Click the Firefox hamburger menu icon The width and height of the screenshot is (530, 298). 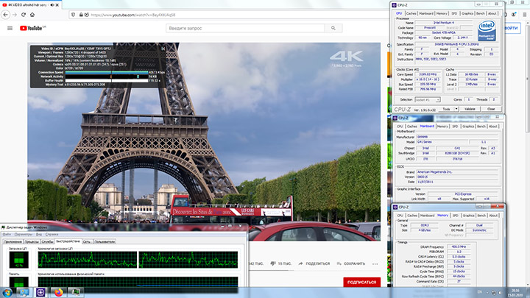click(x=525, y=15)
